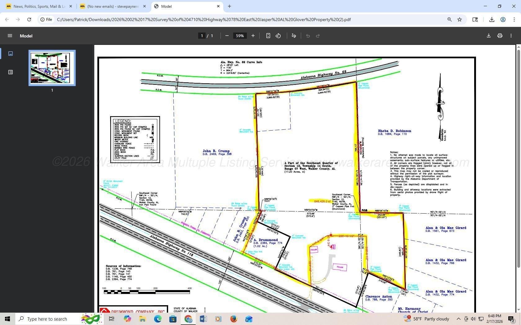Viewport: 521px width, 325px height.
Task: Download the PDF from the viewer toolbar
Action: coord(488,36)
